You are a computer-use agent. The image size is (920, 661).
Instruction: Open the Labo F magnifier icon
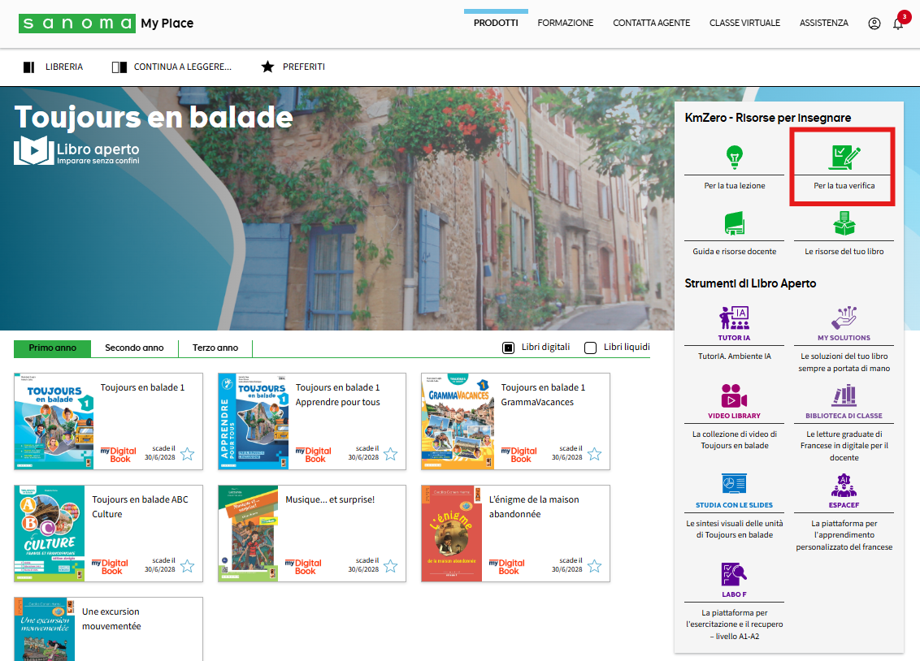click(x=735, y=574)
